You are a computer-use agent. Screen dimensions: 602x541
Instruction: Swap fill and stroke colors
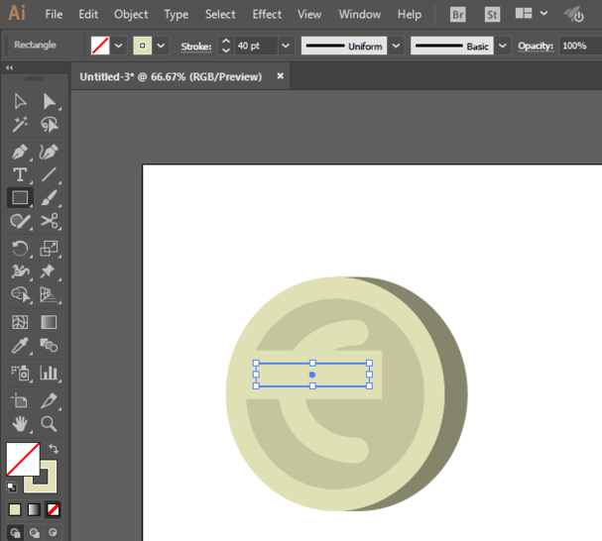click(54, 449)
